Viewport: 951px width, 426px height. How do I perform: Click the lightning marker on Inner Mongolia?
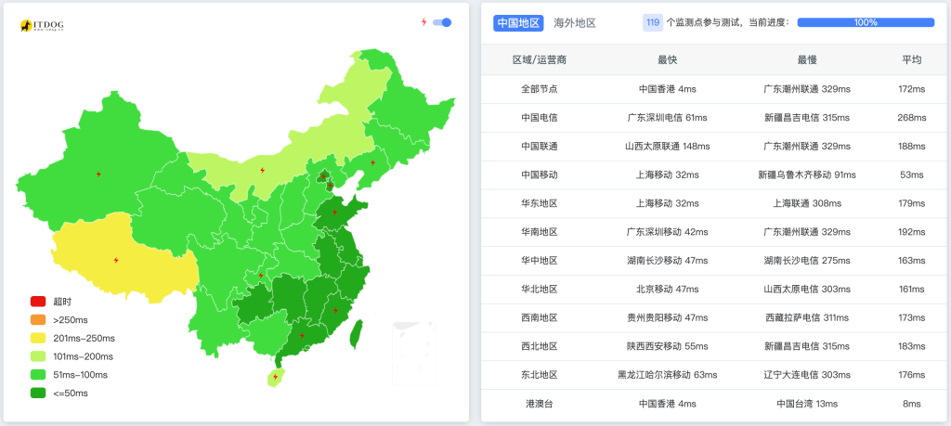[x=263, y=170]
